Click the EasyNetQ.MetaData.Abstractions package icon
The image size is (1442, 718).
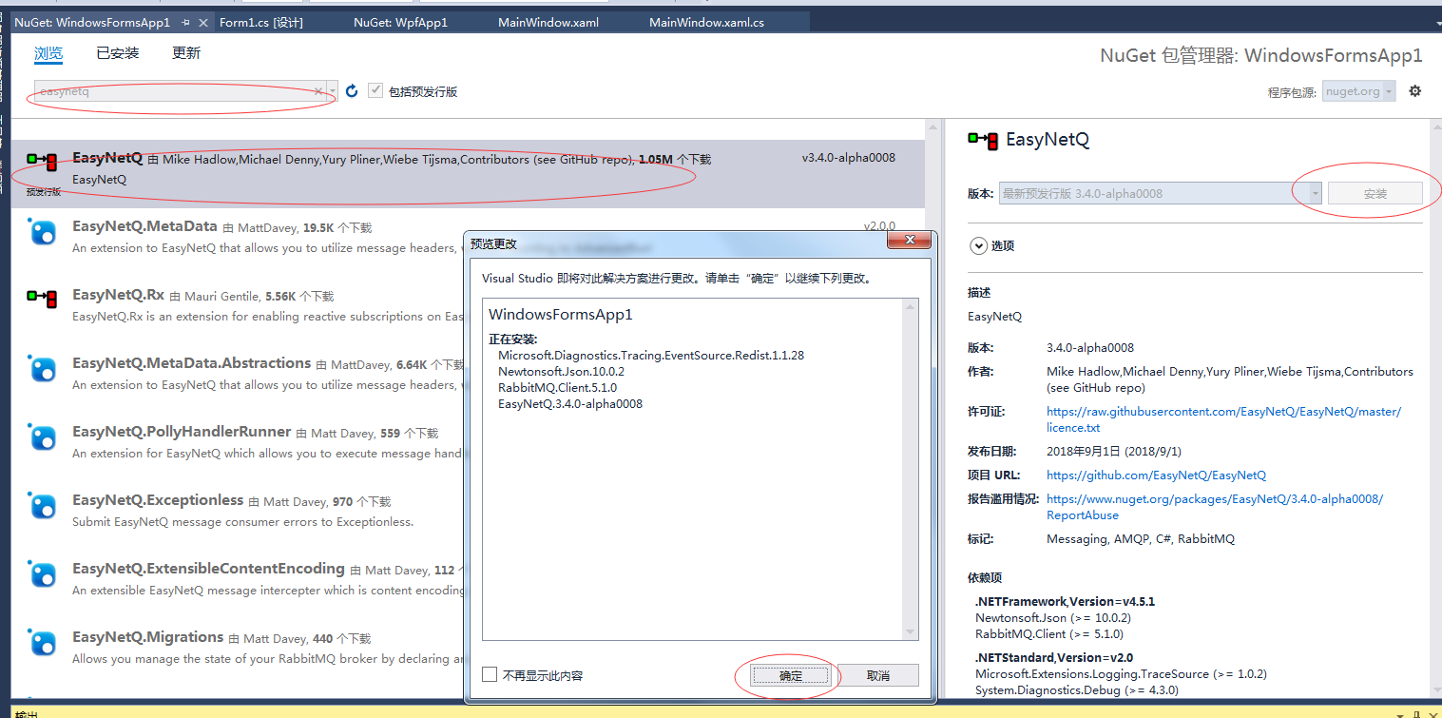[x=43, y=369]
